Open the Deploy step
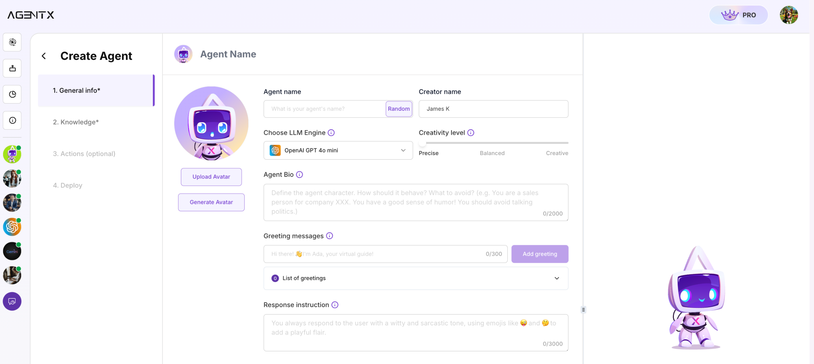Viewport: 814px width, 364px height. coord(67,185)
